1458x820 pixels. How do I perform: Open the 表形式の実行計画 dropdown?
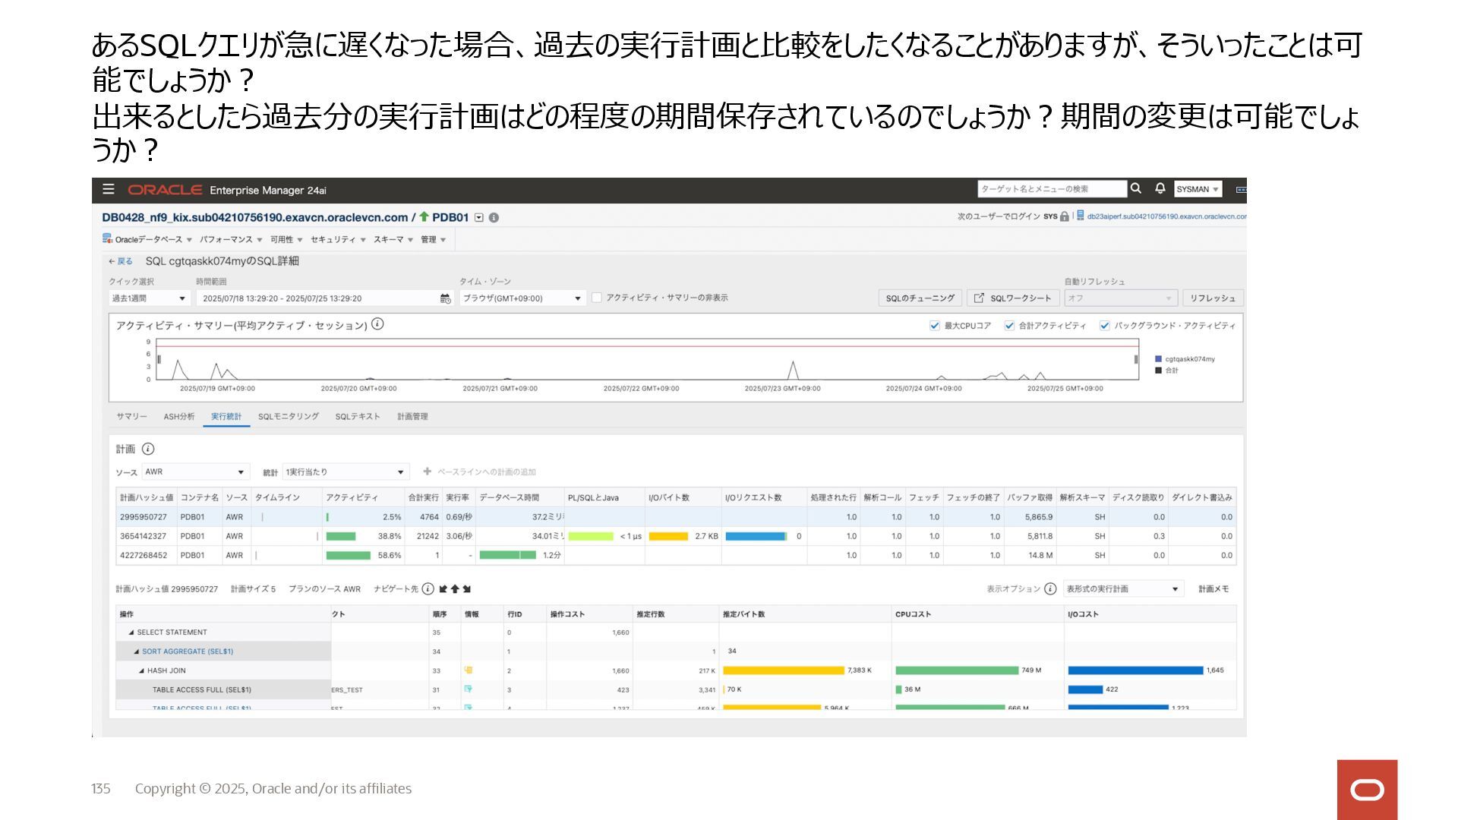[1123, 589]
